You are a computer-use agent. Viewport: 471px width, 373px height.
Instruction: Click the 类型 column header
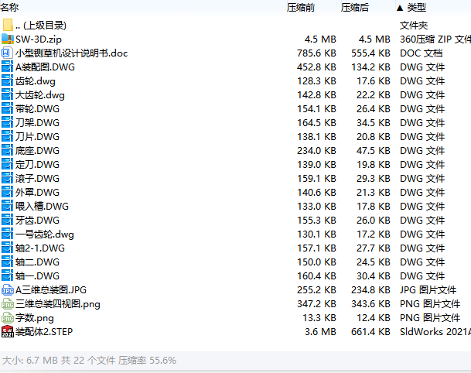click(x=417, y=7)
